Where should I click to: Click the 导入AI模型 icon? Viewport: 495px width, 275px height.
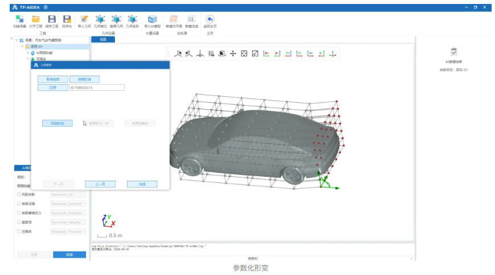[152, 20]
